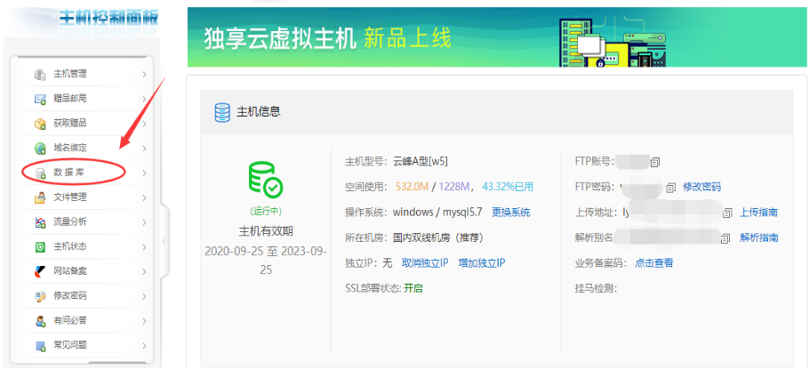This screenshot has height=370, width=809.
Task: Click the 域名绑定 globe icon
Action: 40,148
